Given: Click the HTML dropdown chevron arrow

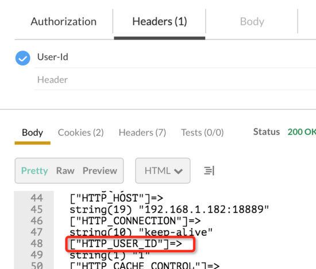Looking at the screenshot, I should 178,171.
